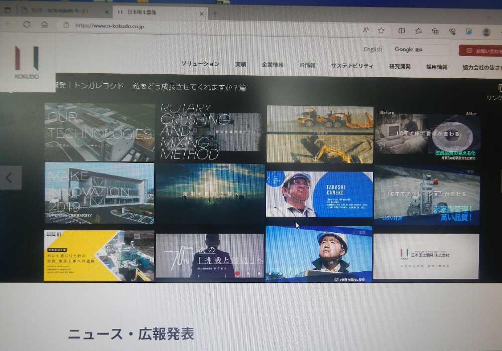The width and height of the screenshot is (502, 351).
Task: Click the ニュース・広報発表 heading
Action: pos(131,334)
